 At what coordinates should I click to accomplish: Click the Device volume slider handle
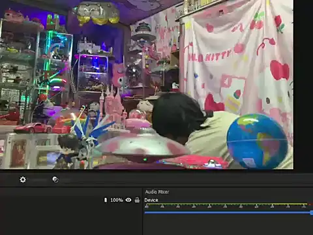312,213
